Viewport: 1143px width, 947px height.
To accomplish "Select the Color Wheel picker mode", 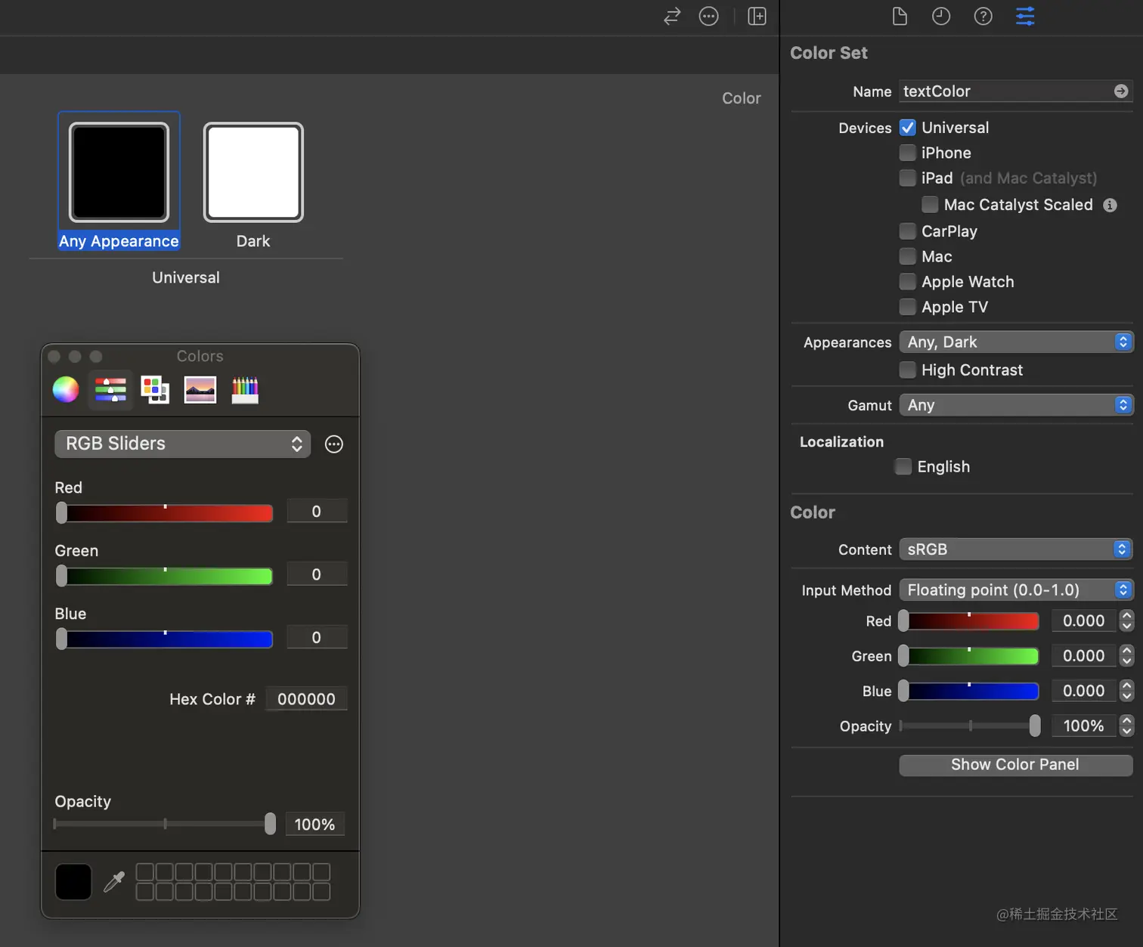I will (x=66, y=389).
